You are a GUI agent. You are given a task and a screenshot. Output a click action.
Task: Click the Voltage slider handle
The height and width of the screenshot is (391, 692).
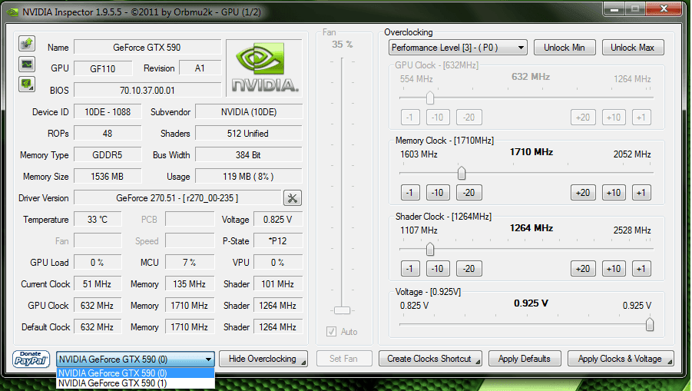pos(650,324)
